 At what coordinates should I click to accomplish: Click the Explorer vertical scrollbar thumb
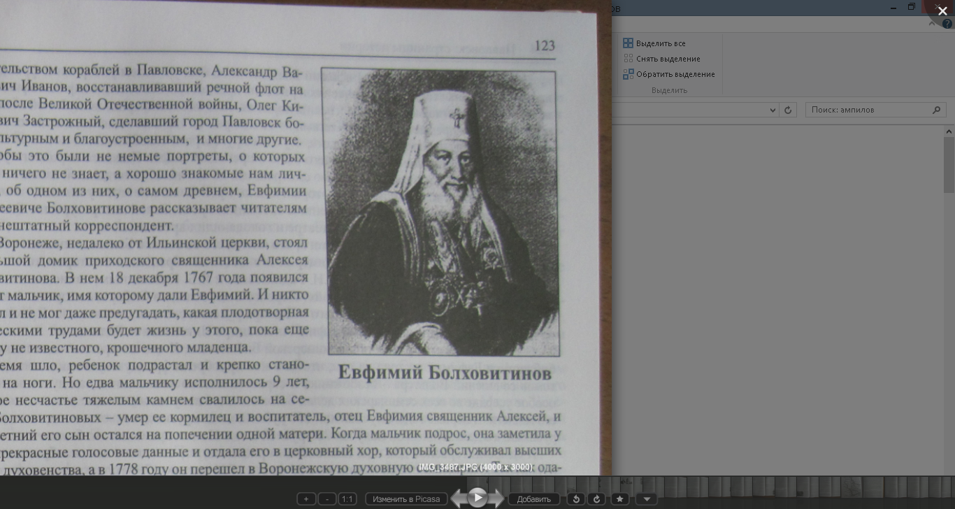coord(949,165)
